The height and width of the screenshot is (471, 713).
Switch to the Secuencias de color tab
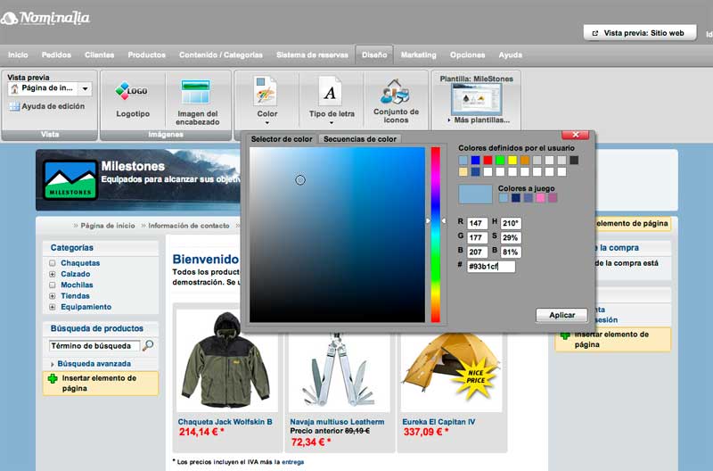point(360,139)
